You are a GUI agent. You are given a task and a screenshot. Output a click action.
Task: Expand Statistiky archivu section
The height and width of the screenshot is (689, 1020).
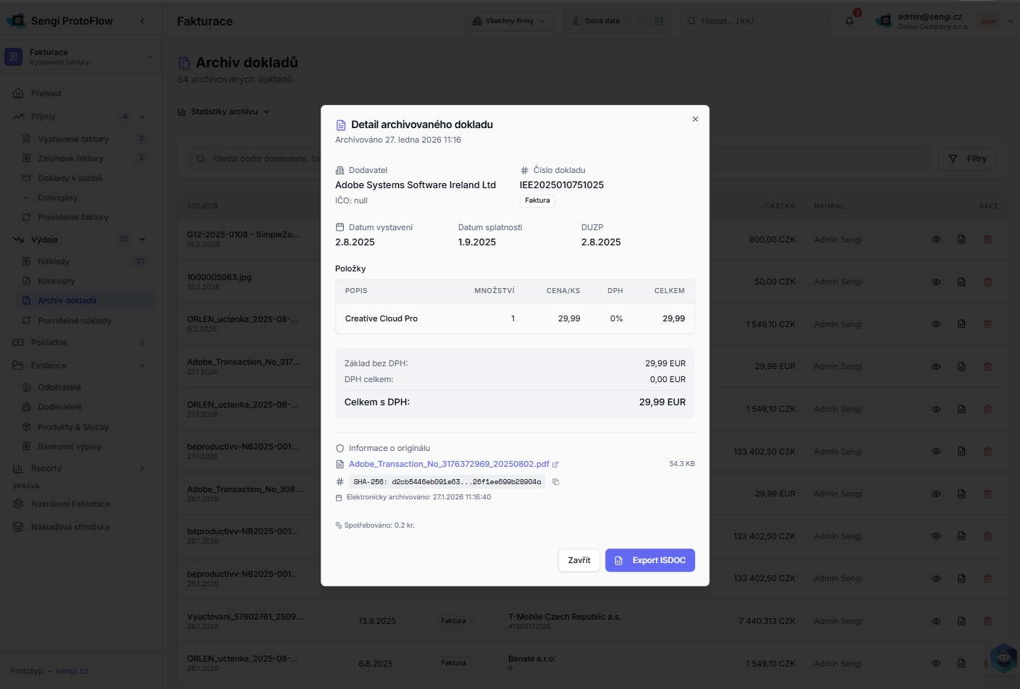224,111
